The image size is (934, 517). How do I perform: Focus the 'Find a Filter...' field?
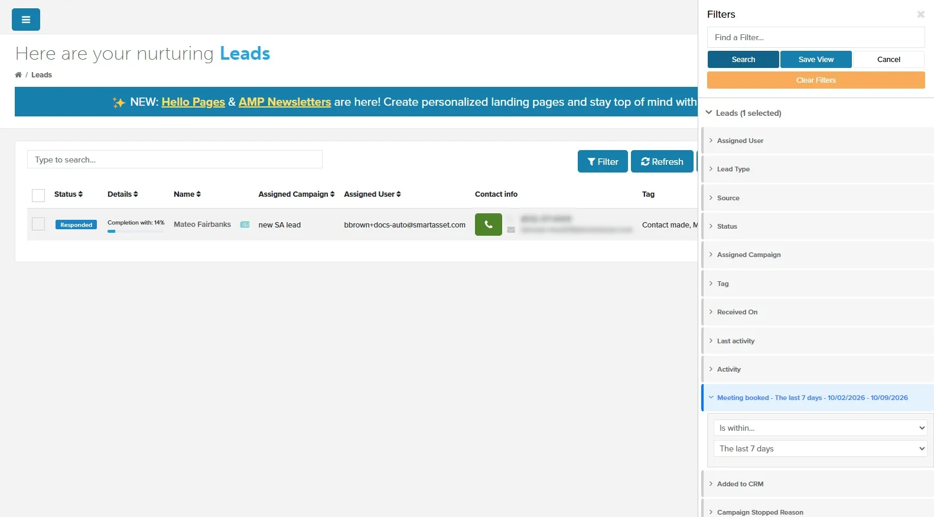tap(816, 37)
